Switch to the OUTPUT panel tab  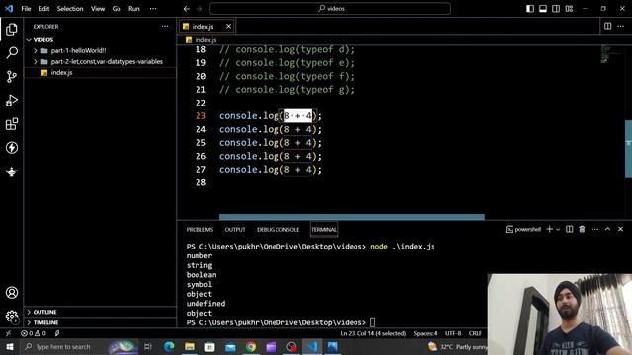(235, 230)
